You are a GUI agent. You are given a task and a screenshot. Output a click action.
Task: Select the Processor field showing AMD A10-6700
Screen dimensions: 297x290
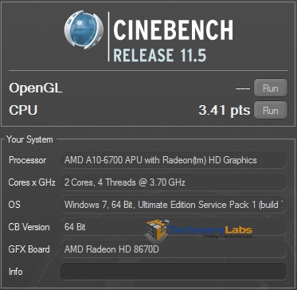pos(174,160)
